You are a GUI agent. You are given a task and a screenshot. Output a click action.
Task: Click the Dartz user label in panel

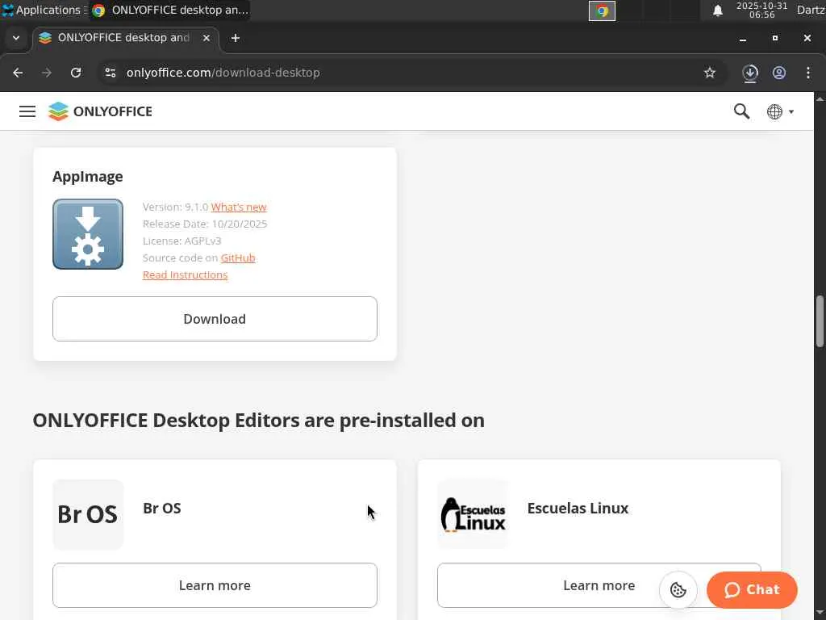811,10
